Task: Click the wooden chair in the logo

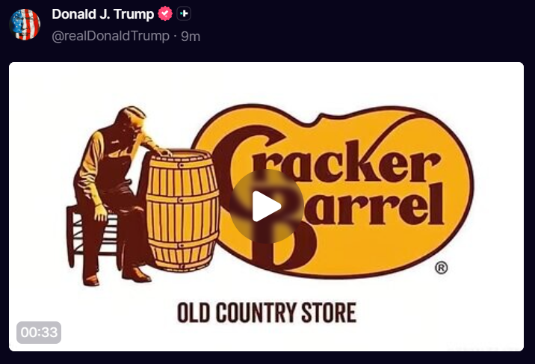Action: (x=90, y=235)
